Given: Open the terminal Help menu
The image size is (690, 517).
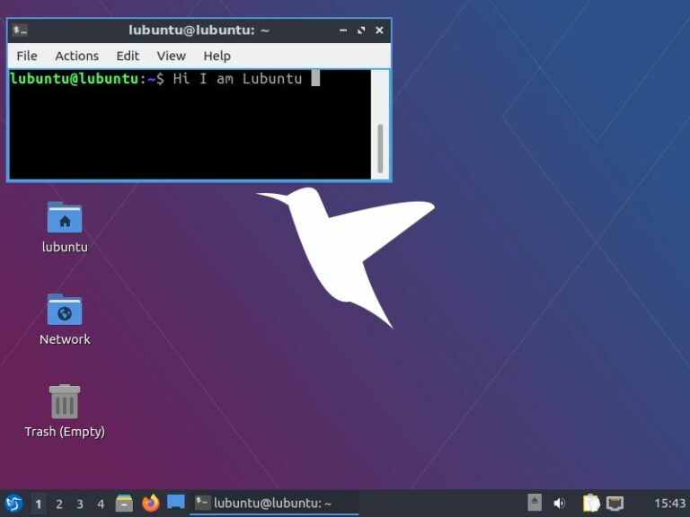Looking at the screenshot, I should coord(217,56).
